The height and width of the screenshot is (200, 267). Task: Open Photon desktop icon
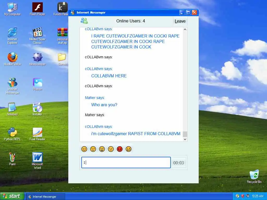(37, 84)
